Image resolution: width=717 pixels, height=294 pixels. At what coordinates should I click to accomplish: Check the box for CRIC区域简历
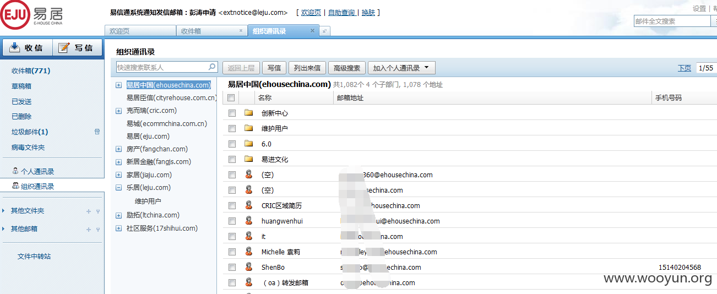point(232,205)
